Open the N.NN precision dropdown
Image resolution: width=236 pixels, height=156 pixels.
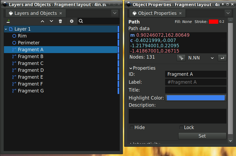(x=200, y=58)
